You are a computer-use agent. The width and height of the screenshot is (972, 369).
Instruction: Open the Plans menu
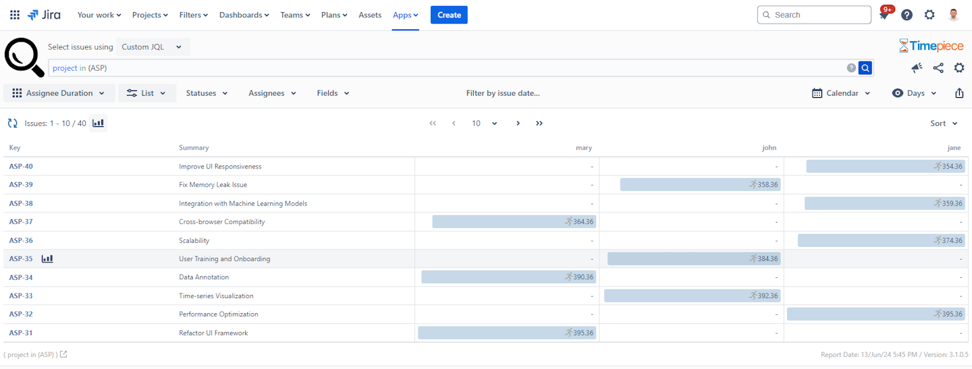pos(335,15)
